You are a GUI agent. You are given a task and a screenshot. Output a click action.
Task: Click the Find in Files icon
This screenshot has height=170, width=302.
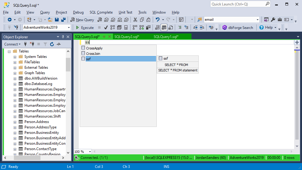point(200,20)
